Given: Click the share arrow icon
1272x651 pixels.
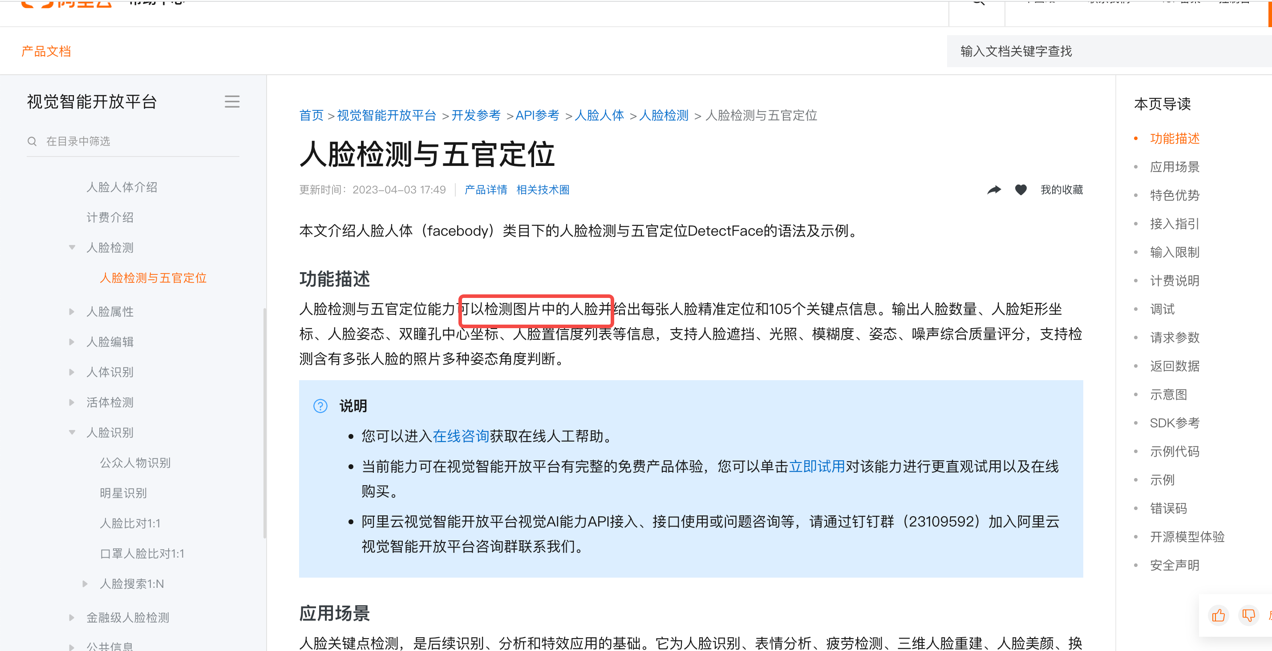Looking at the screenshot, I should pos(993,190).
